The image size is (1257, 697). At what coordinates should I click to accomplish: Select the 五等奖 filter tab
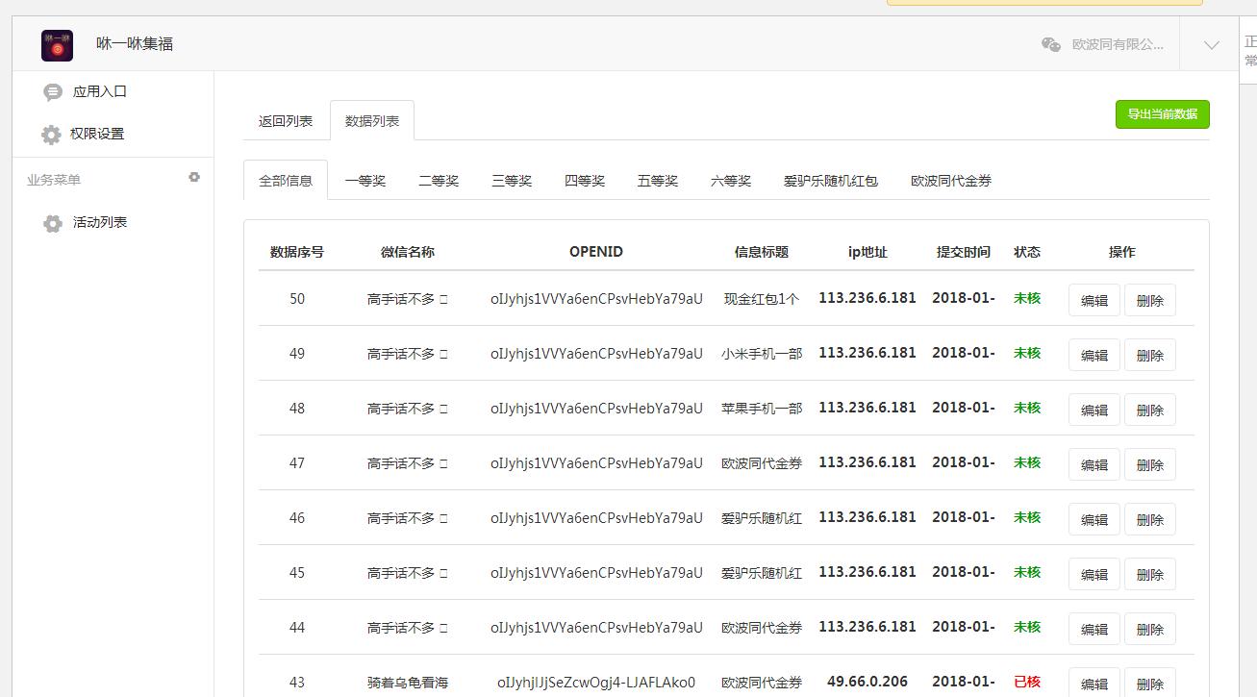pyautogui.click(x=658, y=181)
